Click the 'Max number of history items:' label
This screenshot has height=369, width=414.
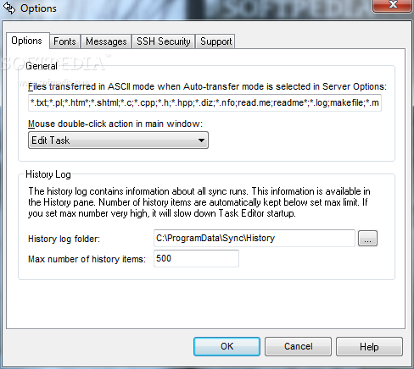point(87,259)
